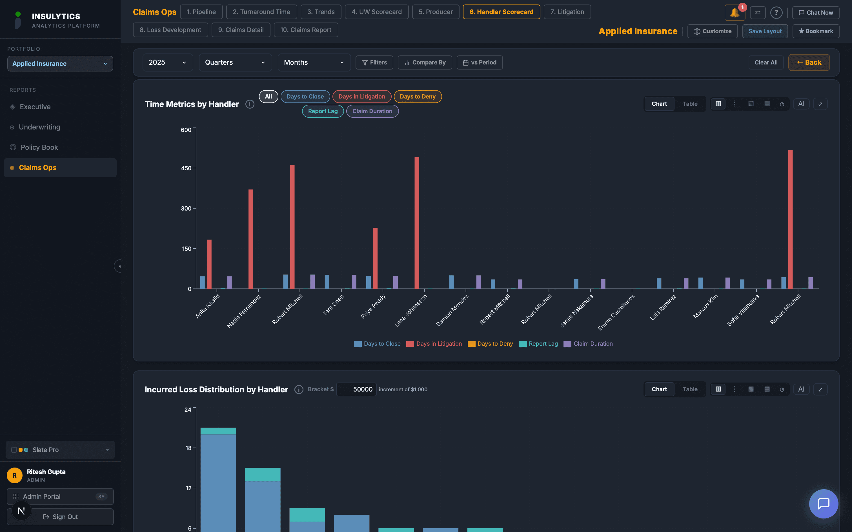The image size is (852, 532).
Task: Switch to the 7. Litigation tab
Action: tap(567, 12)
